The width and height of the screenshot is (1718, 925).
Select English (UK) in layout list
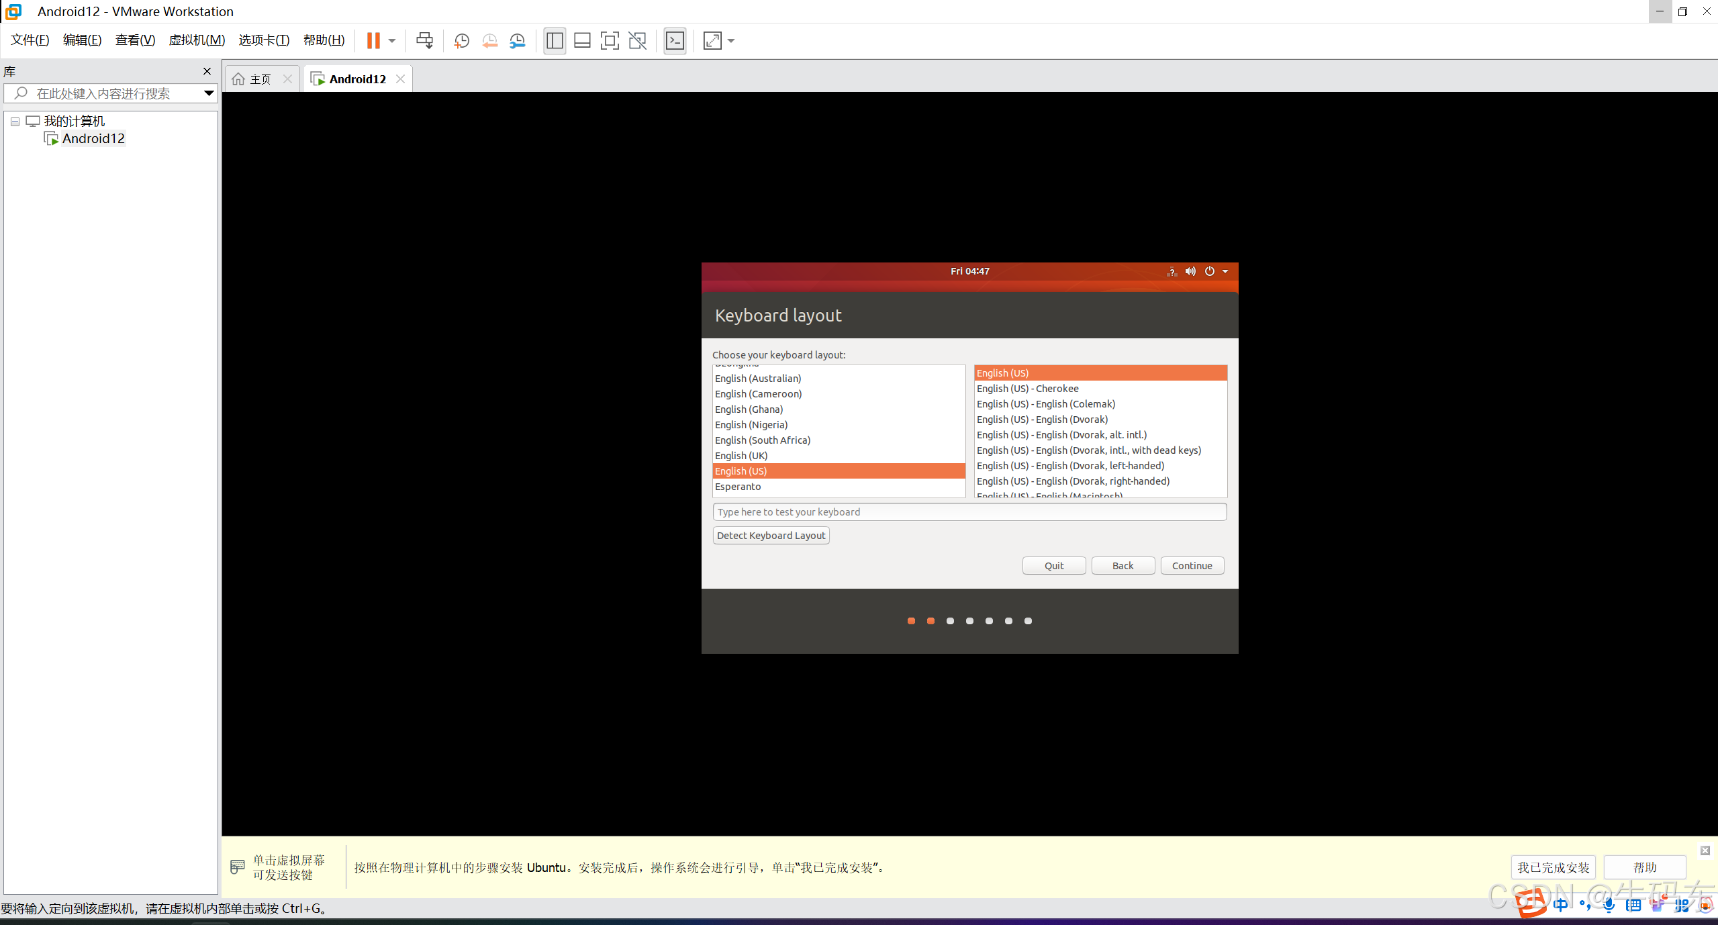point(741,456)
